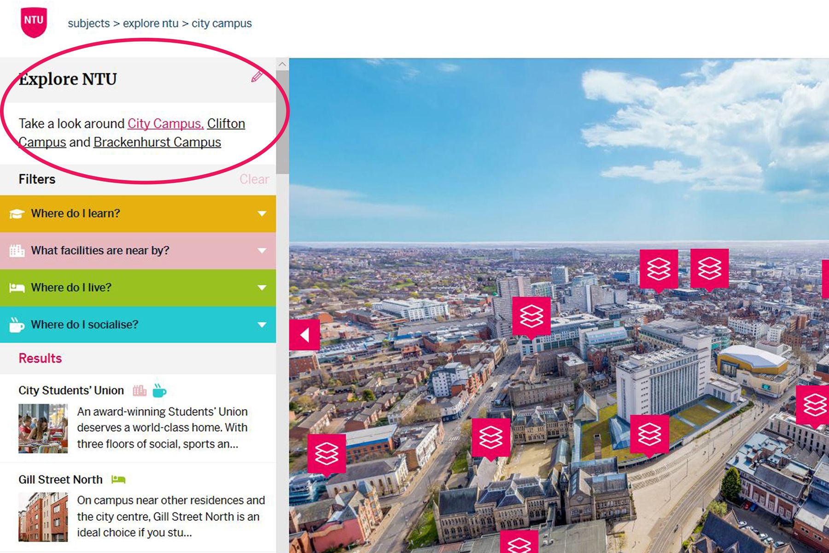This screenshot has height=553, width=829.
Task: Clear the filters
Action: [x=254, y=179]
